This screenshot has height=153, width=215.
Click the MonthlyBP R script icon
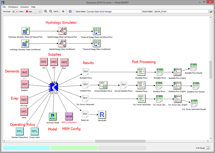[x=102, y=115]
